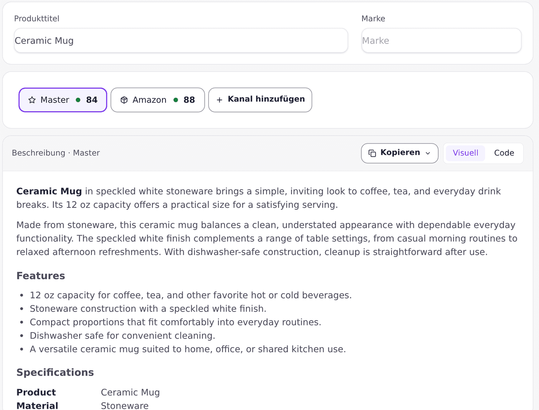
Task: Click the Amazon package box icon
Action: point(124,100)
